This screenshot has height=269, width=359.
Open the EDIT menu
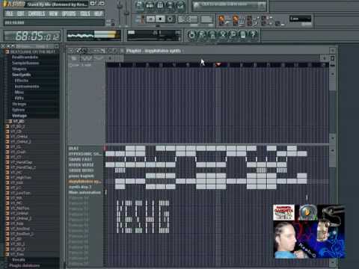tap(21, 13)
